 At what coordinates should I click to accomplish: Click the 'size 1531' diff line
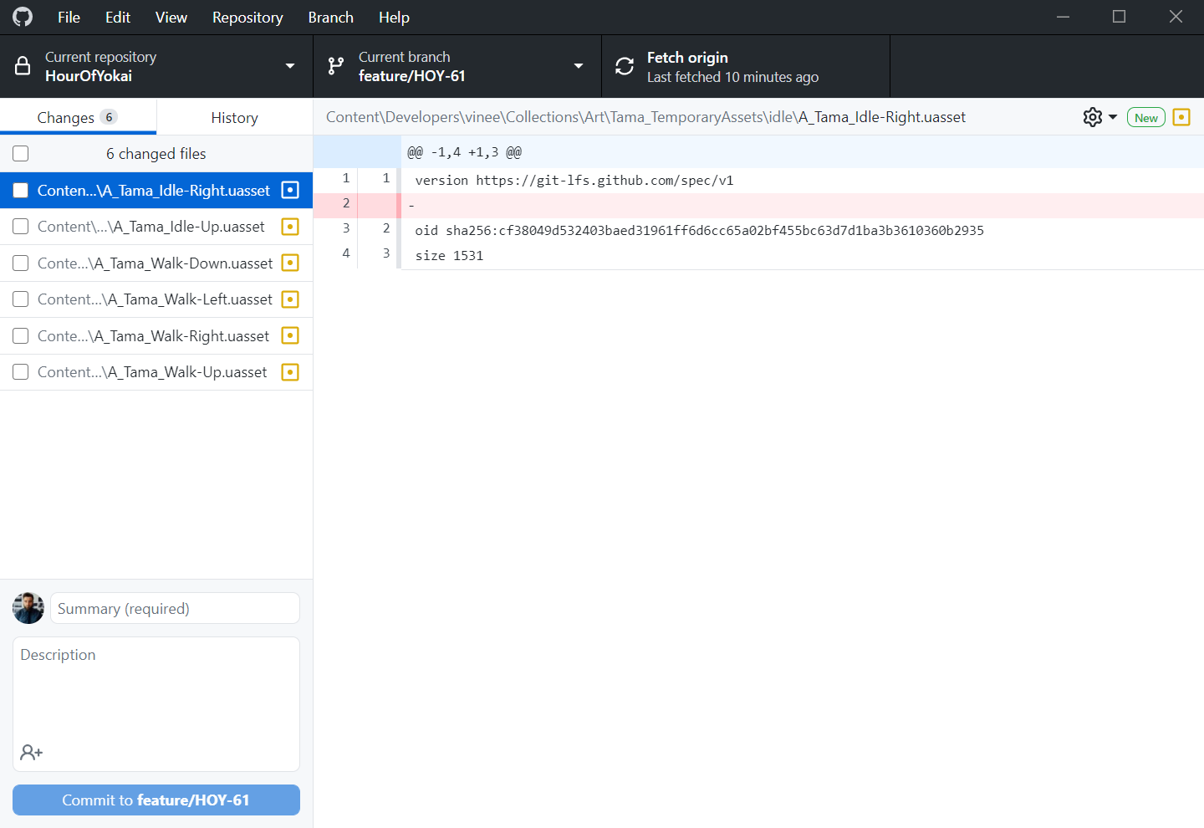coord(449,255)
